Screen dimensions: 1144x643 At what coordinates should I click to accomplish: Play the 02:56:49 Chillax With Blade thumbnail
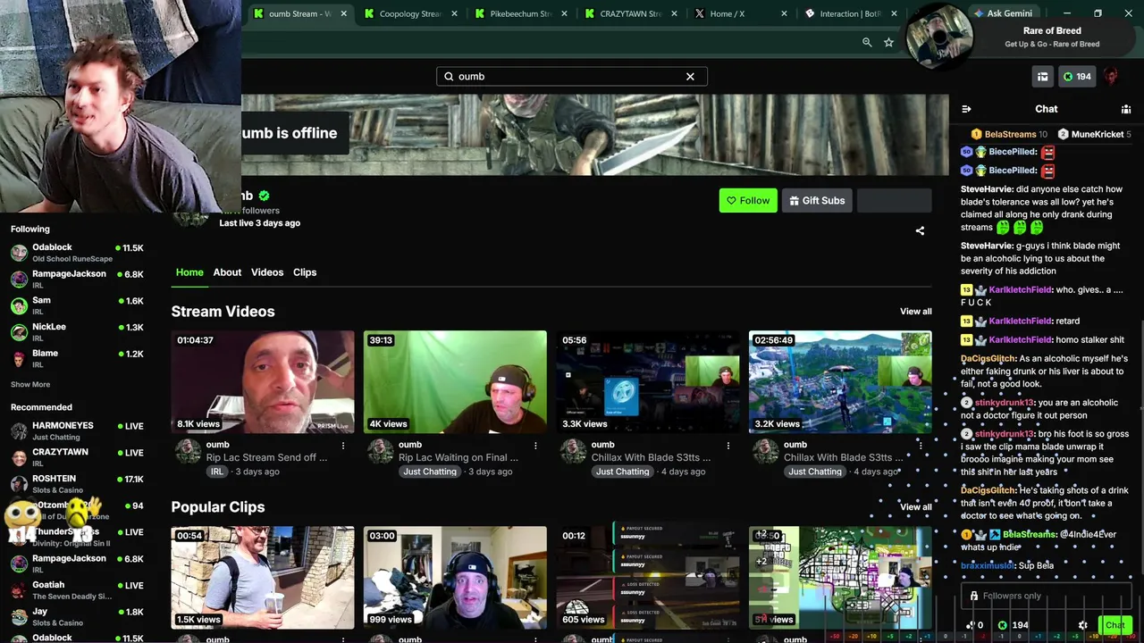click(x=840, y=382)
